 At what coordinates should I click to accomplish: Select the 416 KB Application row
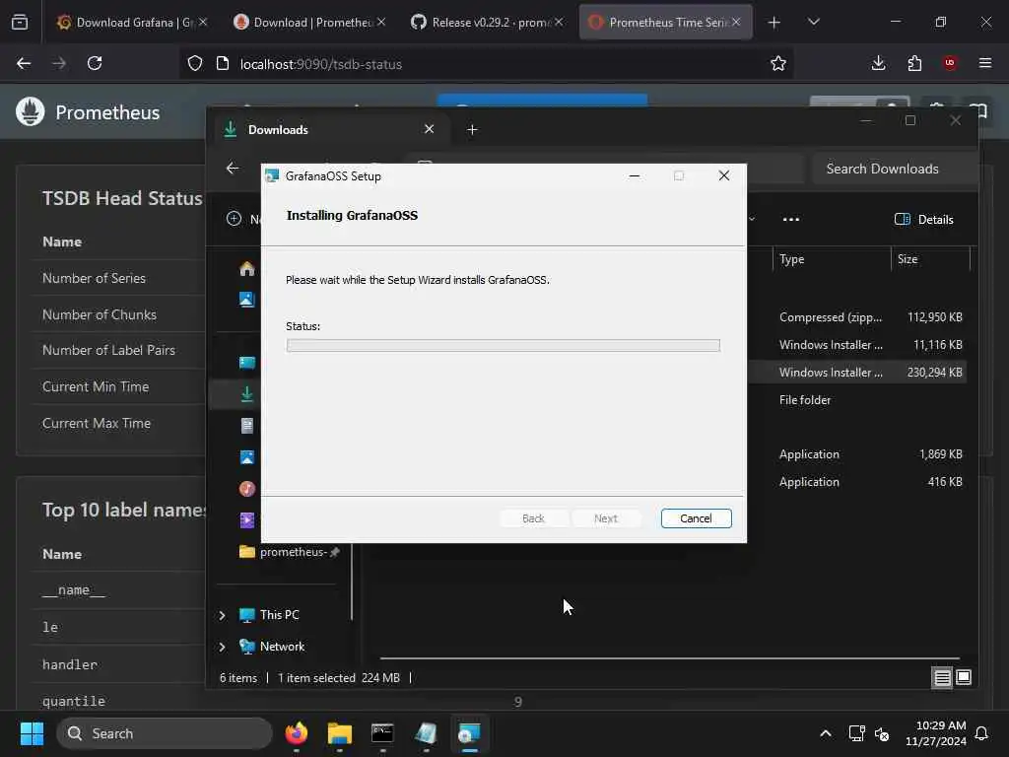click(856, 481)
